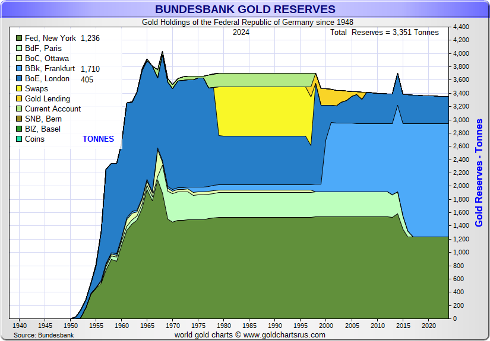
Task: Click the 4,400 value on the right axis
Action: (x=462, y=27)
